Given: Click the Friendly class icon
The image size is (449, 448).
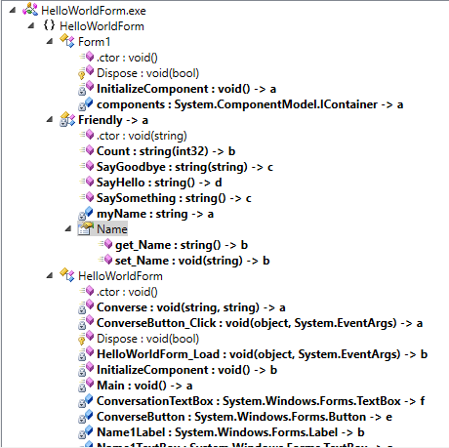Looking at the screenshot, I should (x=67, y=119).
